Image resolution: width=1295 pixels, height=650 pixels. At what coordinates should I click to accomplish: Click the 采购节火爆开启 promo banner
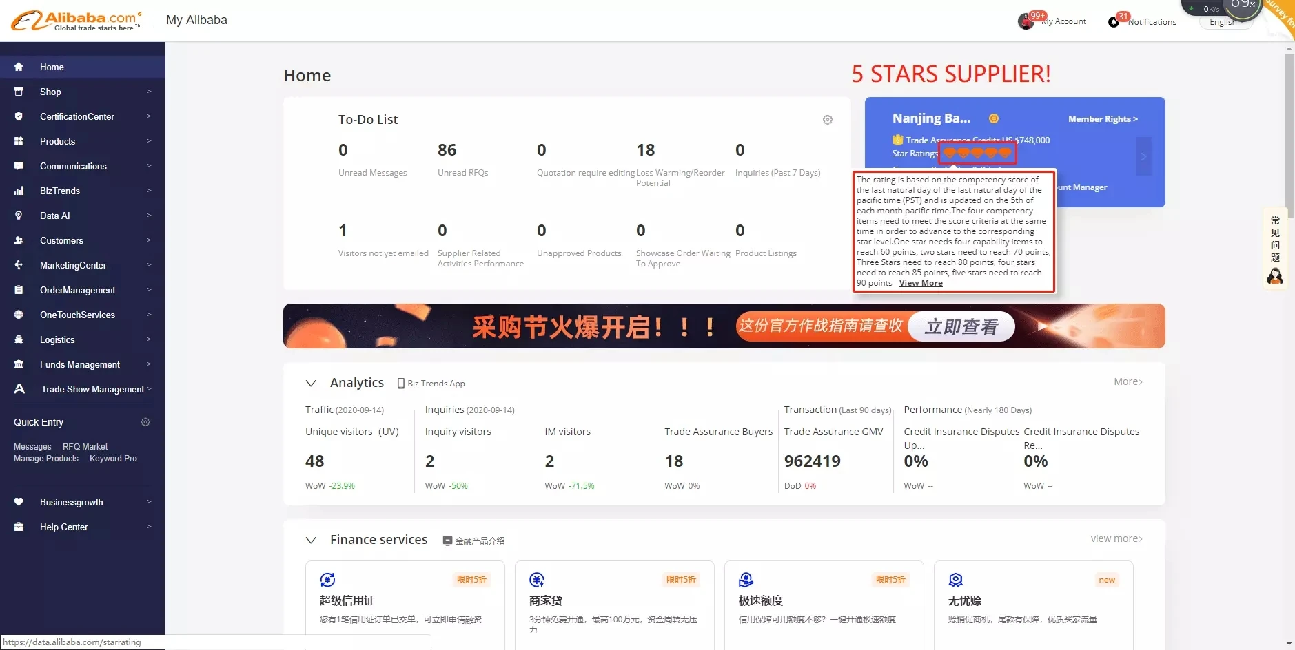(724, 326)
